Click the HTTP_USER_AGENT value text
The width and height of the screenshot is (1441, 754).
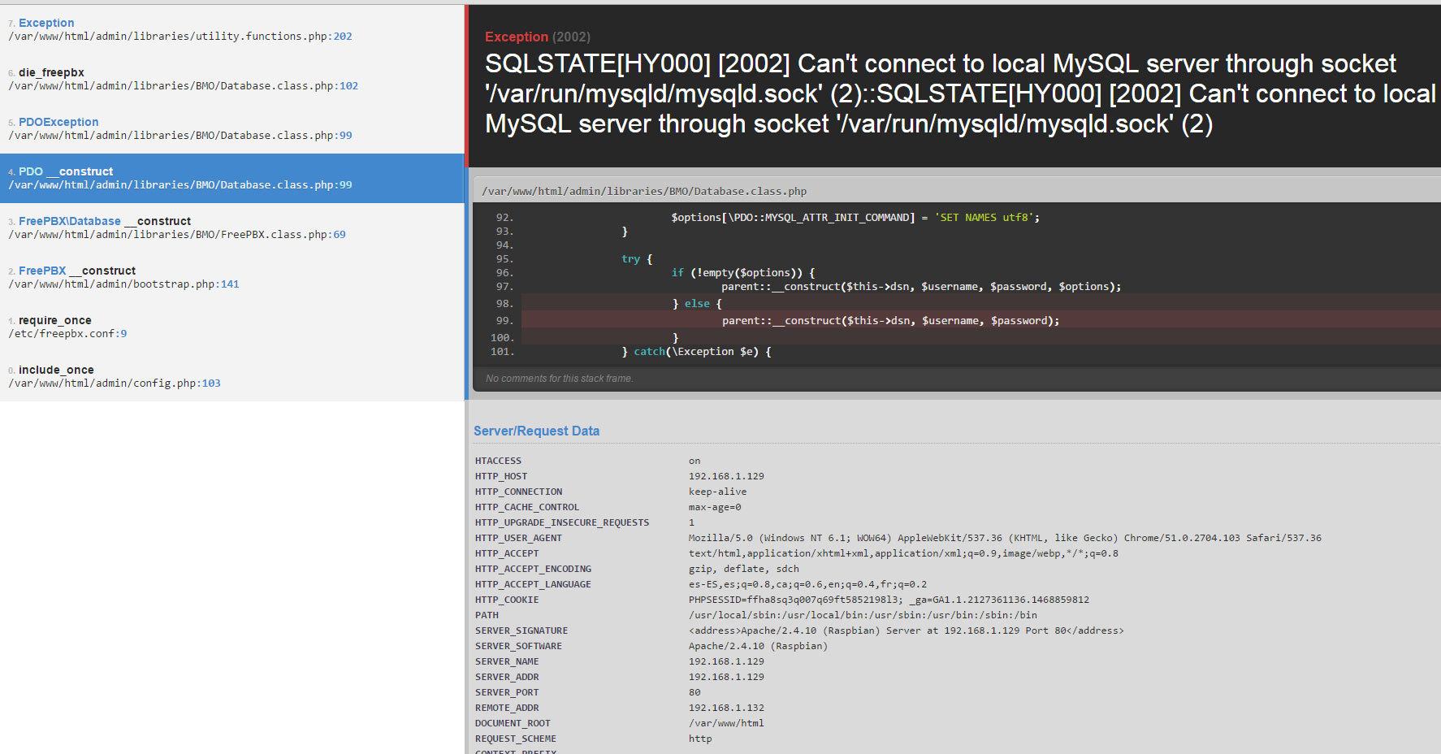click(1004, 538)
